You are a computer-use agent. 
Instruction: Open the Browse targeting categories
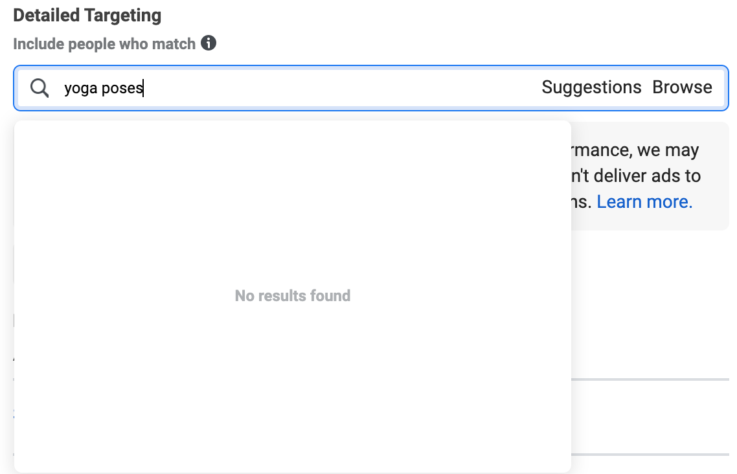pyautogui.click(x=682, y=87)
